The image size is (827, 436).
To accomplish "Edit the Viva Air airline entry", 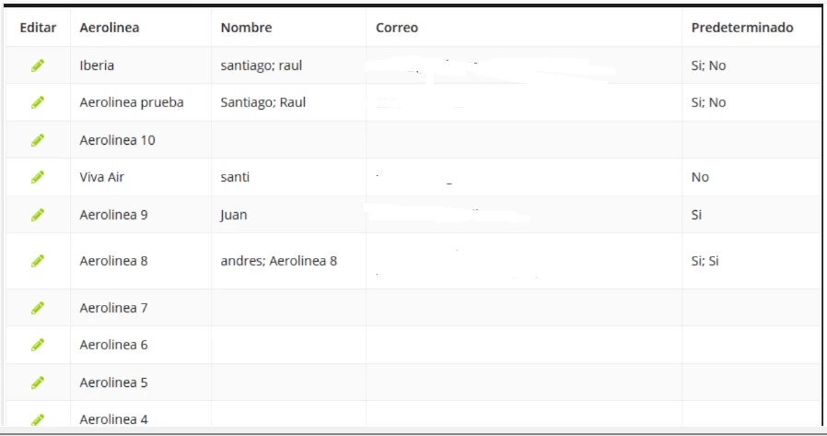I will 38,177.
